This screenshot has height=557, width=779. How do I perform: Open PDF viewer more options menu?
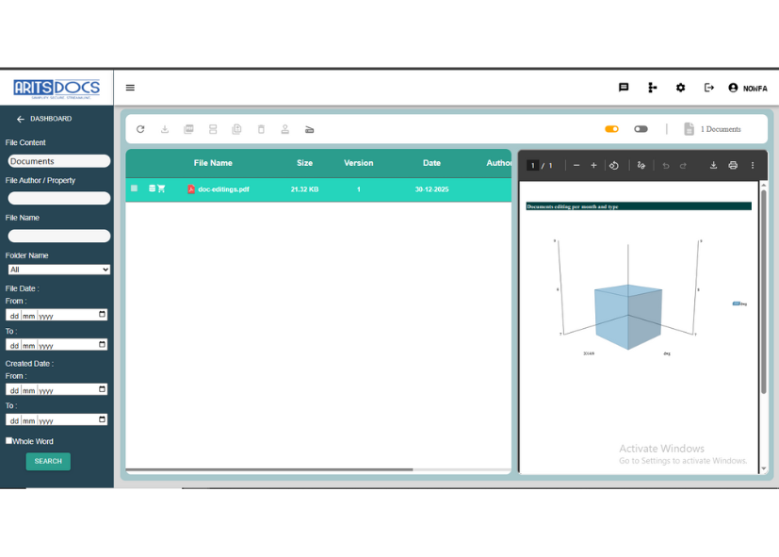[x=752, y=166]
